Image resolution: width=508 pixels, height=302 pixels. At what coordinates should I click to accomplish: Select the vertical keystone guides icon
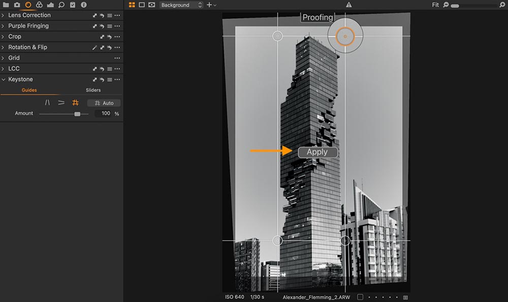(x=47, y=103)
